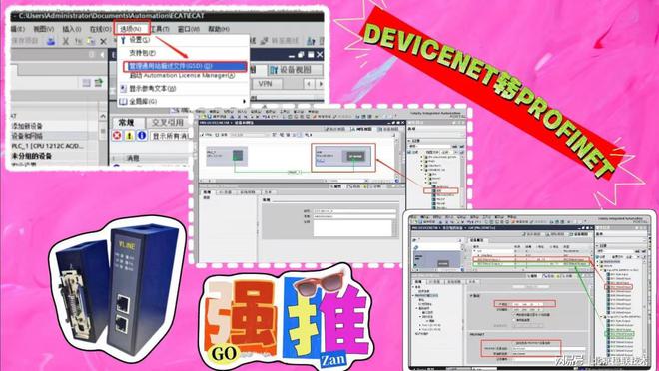Screen dimensions: 659x371
Task: Click the cut scissors toolbar icon
Action: pyautogui.click(x=66, y=41)
